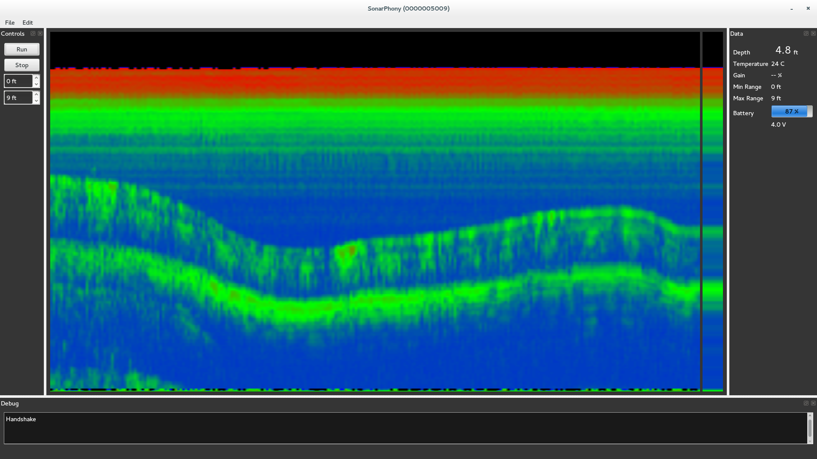Close the Debug panel
The height and width of the screenshot is (459, 817).
pos(813,403)
